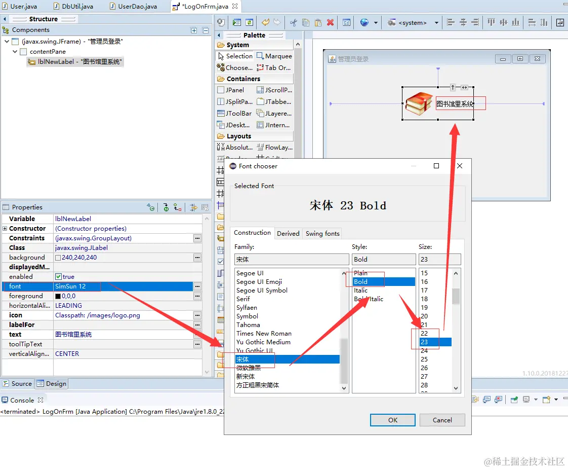Screen dimensions: 568x470
Task: Click the foreground black color swatch
Action: tap(58, 296)
